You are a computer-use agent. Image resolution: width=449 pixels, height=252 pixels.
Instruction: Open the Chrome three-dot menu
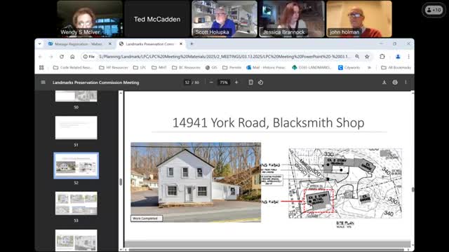click(x=408, y=57)
